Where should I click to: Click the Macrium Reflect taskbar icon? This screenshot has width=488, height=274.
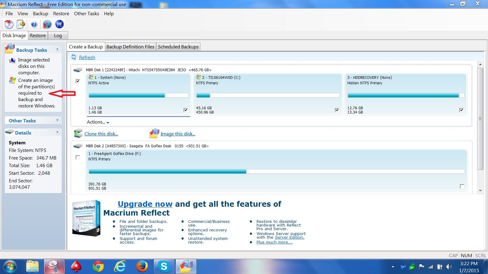[186, 267]
